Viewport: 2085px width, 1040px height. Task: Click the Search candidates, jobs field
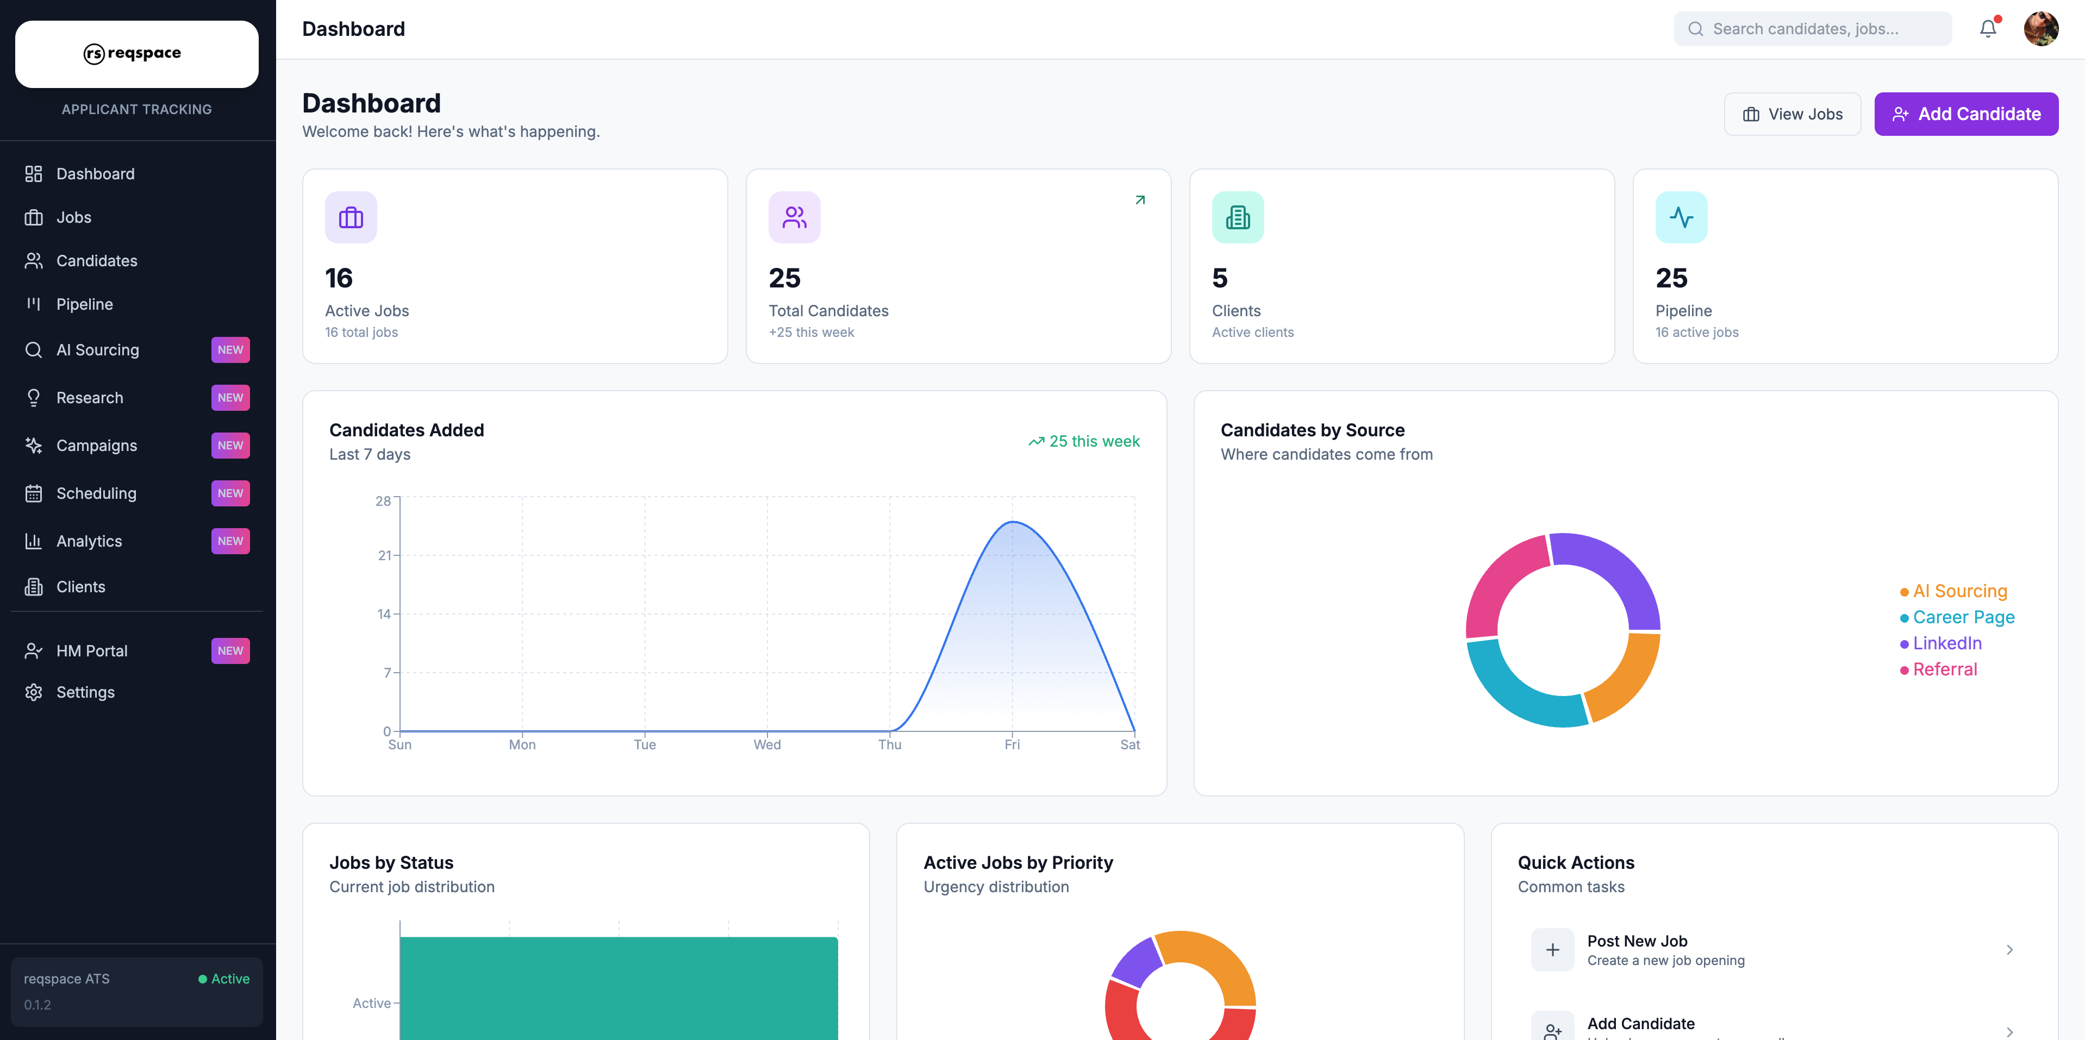click(x=1813, y=29)
